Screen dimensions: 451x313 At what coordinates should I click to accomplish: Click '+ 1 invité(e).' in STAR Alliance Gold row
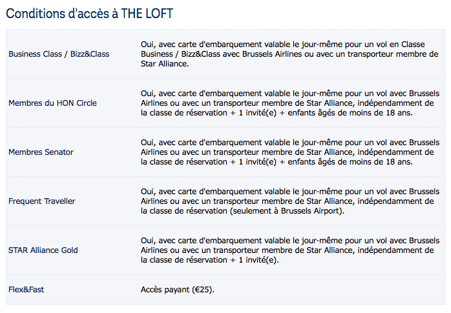pyautogui.click(x=255, y=260)
